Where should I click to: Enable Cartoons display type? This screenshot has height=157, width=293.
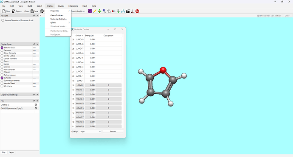2,50
